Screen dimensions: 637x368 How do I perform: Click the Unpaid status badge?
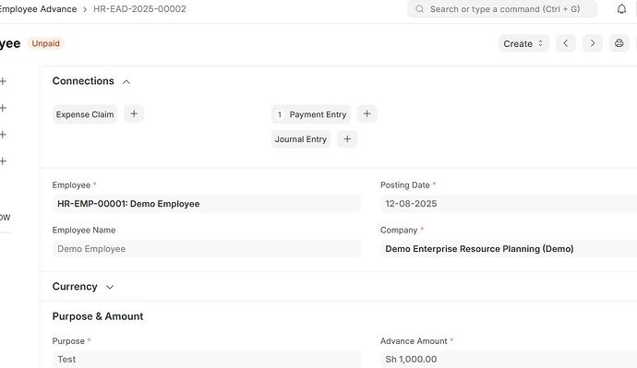coord(46,43)
